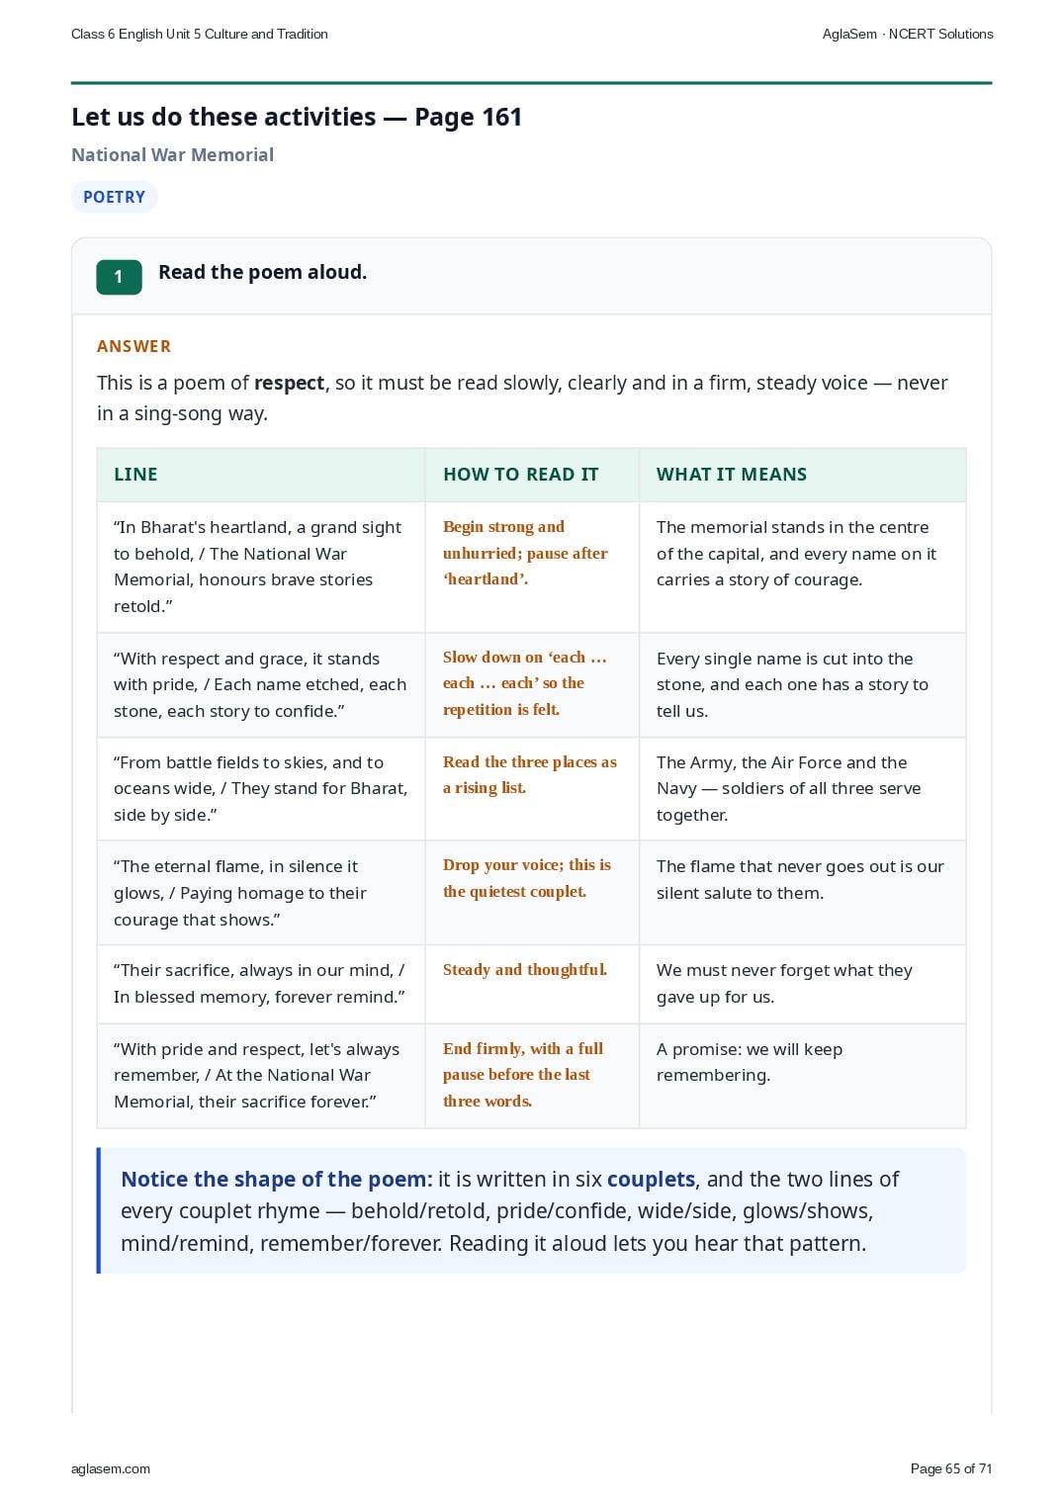The width and height of the screenshot is (1064, 1505).
Task: Click the 'Slow down on each' reading tip
Action: click(x=525, y=683)
